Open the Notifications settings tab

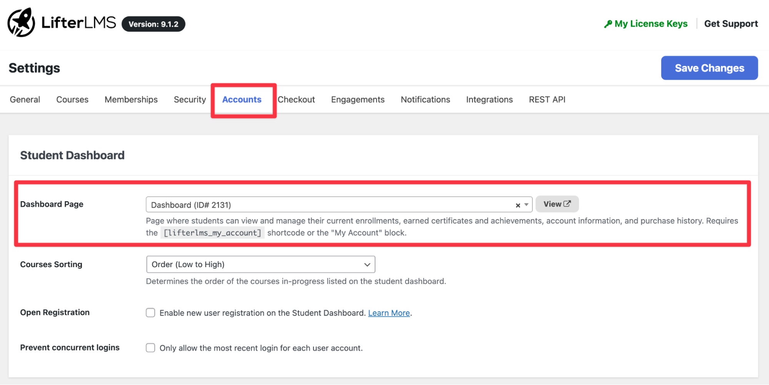pos(425,99)
